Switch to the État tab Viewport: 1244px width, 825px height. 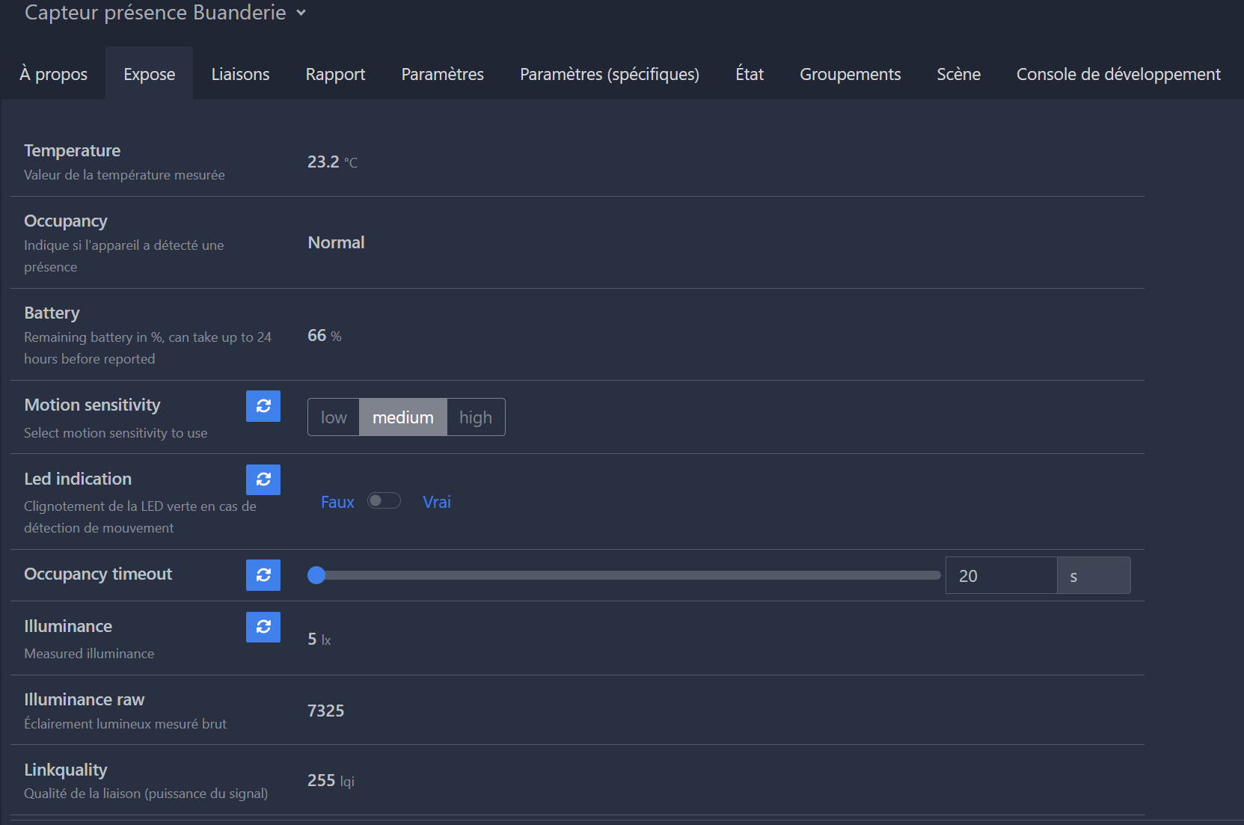click(750, 74)
